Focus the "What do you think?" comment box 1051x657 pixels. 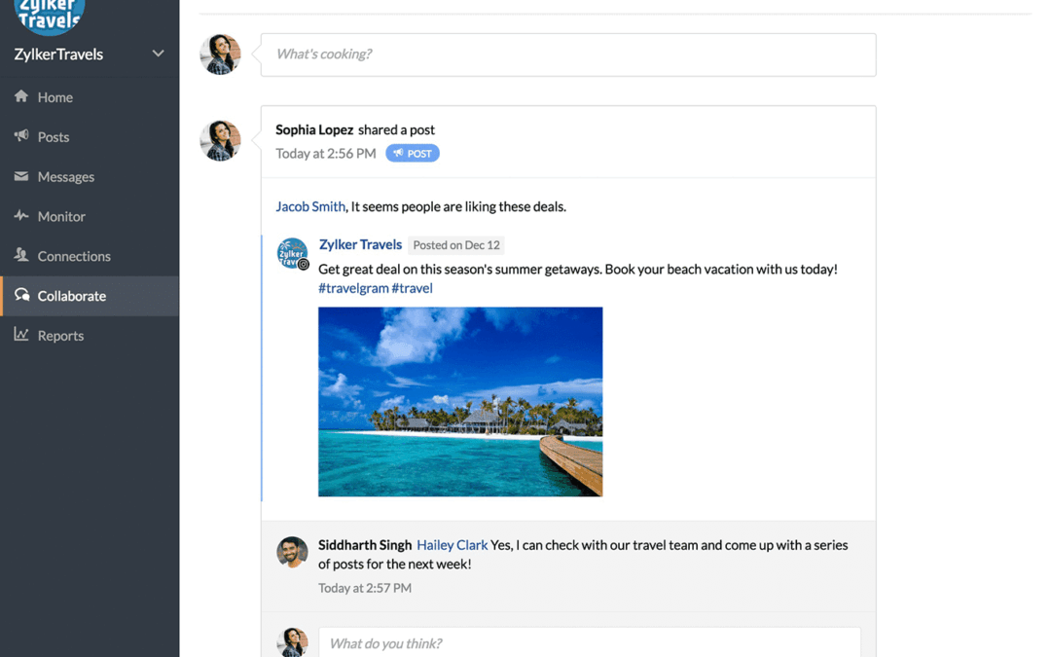click(x=590, y=643)
